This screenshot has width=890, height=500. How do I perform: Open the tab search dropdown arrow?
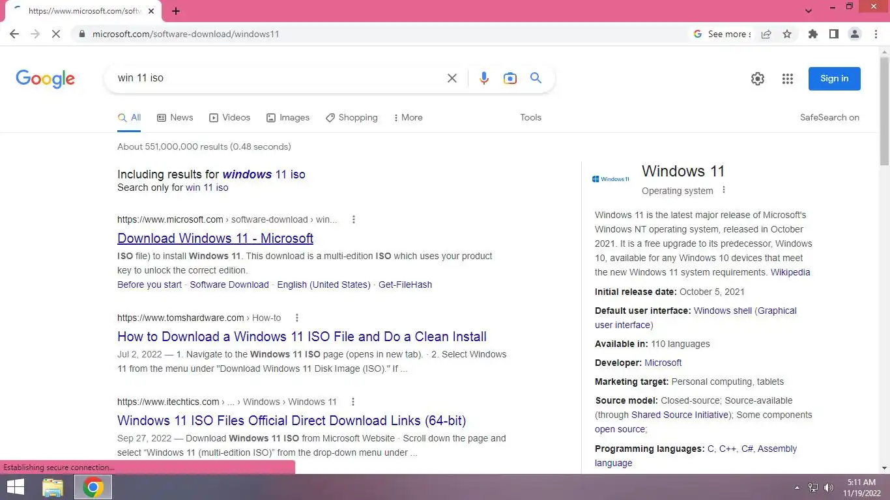(x=809, y=11)
